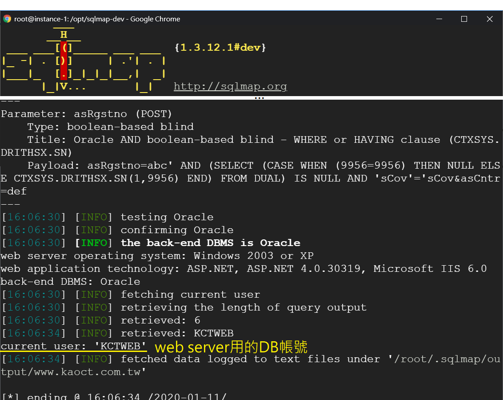Click the line 'Type: boolean-based blind'
The image size is (503, 400).
[x=110, y=127]
